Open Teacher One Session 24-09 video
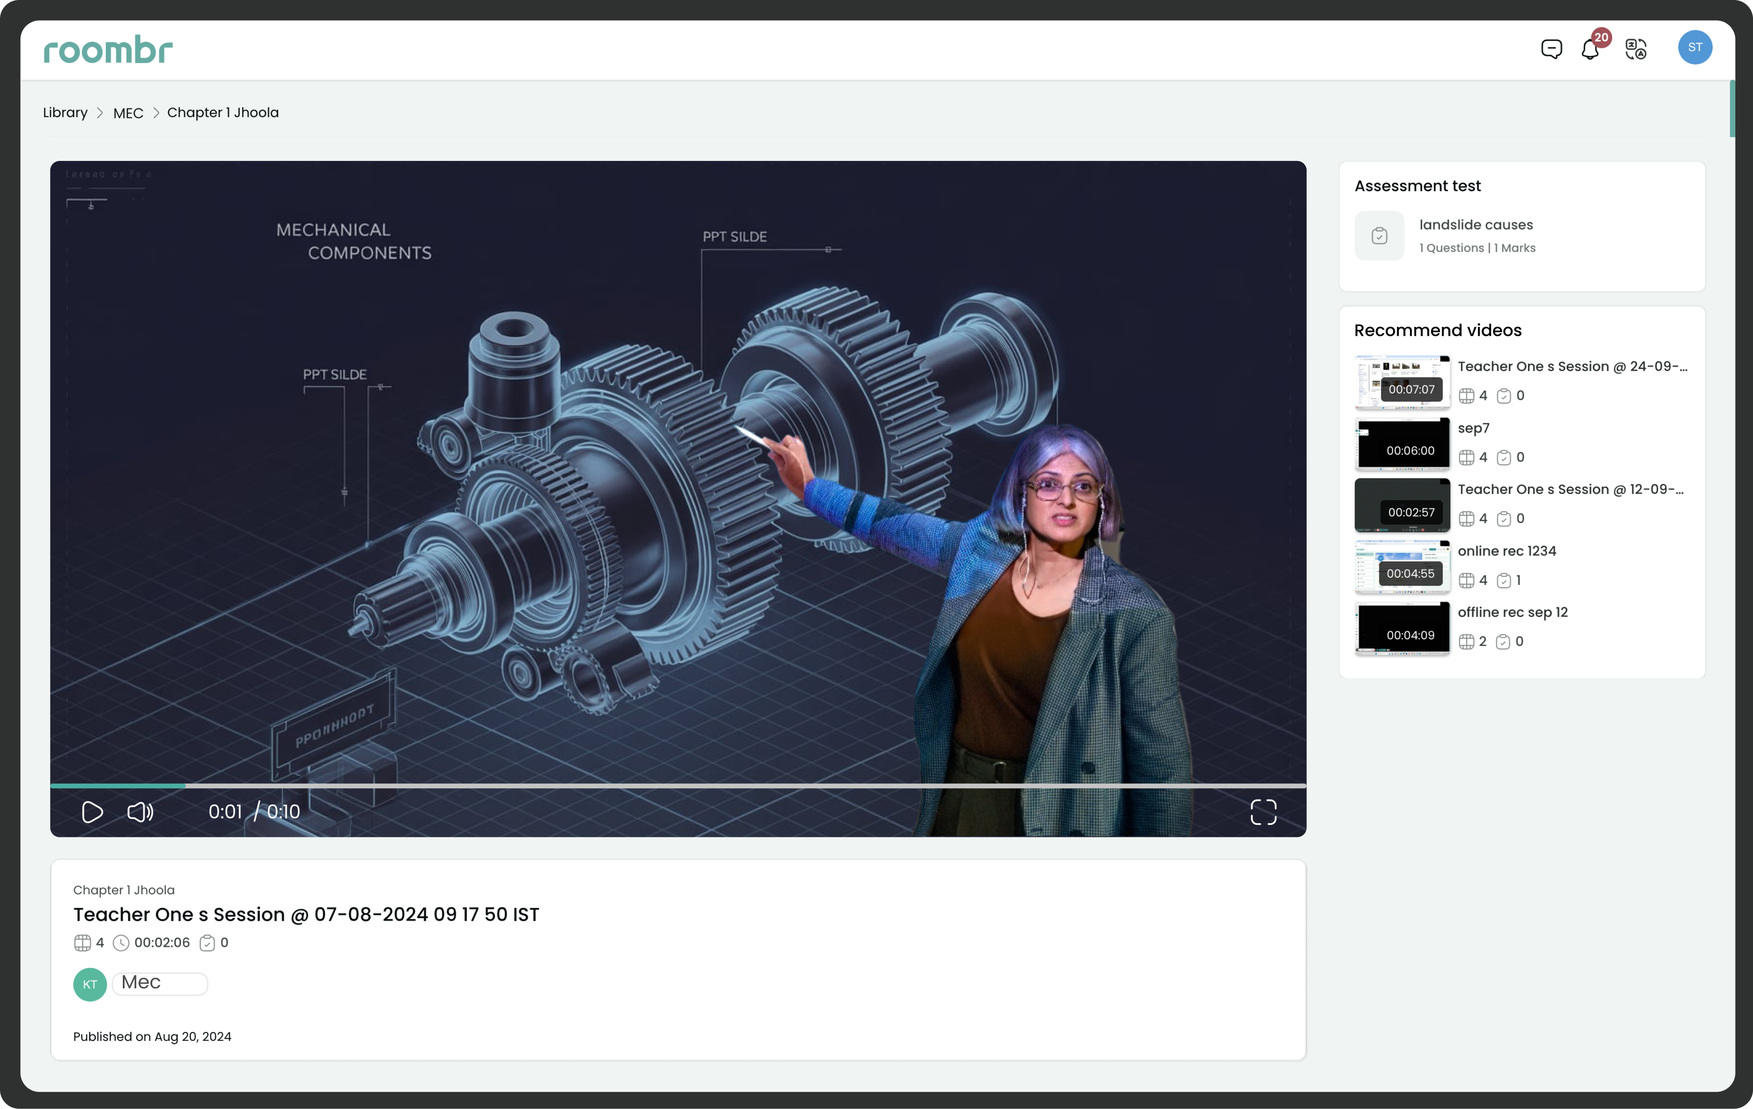 point(1572,367)
